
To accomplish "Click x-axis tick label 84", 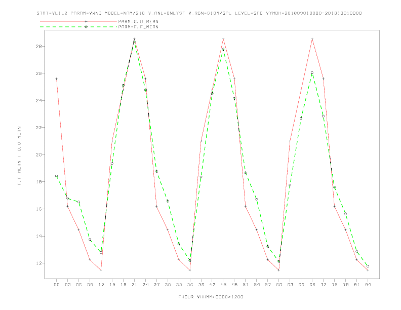I will pyautogui.click(x=368, y=285).
